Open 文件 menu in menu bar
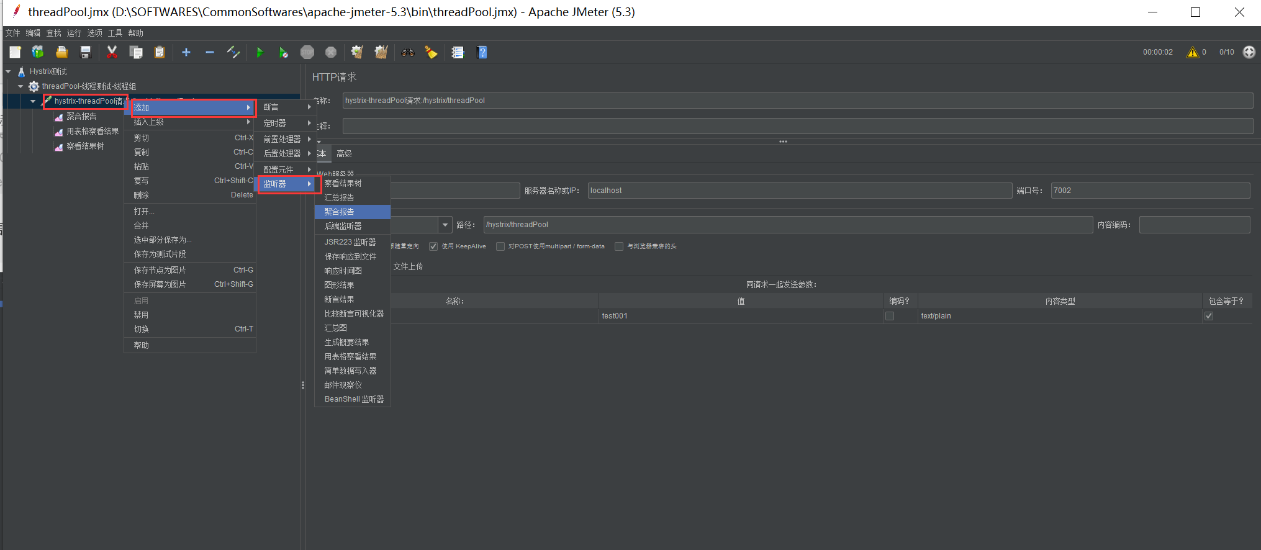Image resolution: width=1261 pixels, height=550 pixels. (x=12, y=33)
